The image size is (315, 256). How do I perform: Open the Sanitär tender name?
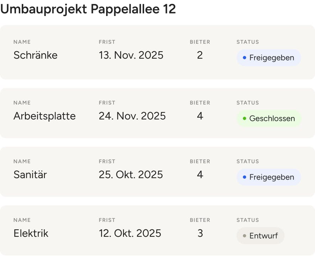coord(30,174)
